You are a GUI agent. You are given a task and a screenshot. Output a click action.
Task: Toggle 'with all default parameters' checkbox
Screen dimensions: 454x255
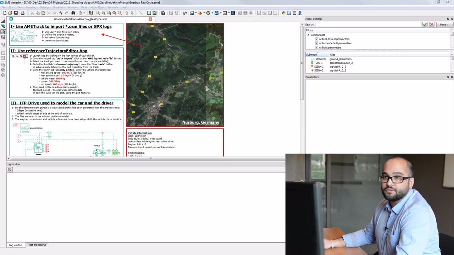pyautogui.click(x=316, y=39)
